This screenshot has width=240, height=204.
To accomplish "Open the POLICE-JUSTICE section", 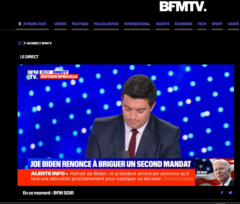I will point(106,24).
